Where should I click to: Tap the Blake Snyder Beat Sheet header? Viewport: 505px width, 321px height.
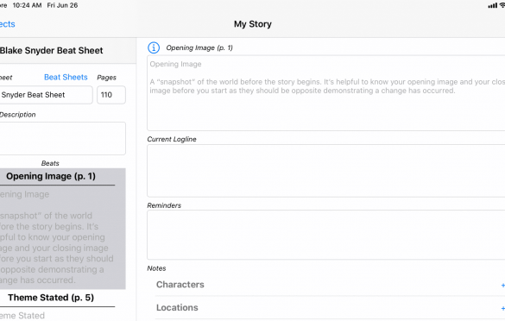[x=52, y=51]
